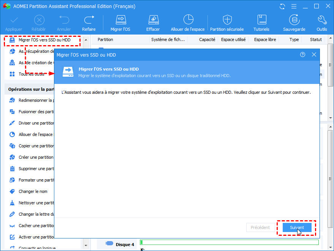Open the hamburger menu in the title bar
This screenshot has width=334, height=251.
(294, 6)
